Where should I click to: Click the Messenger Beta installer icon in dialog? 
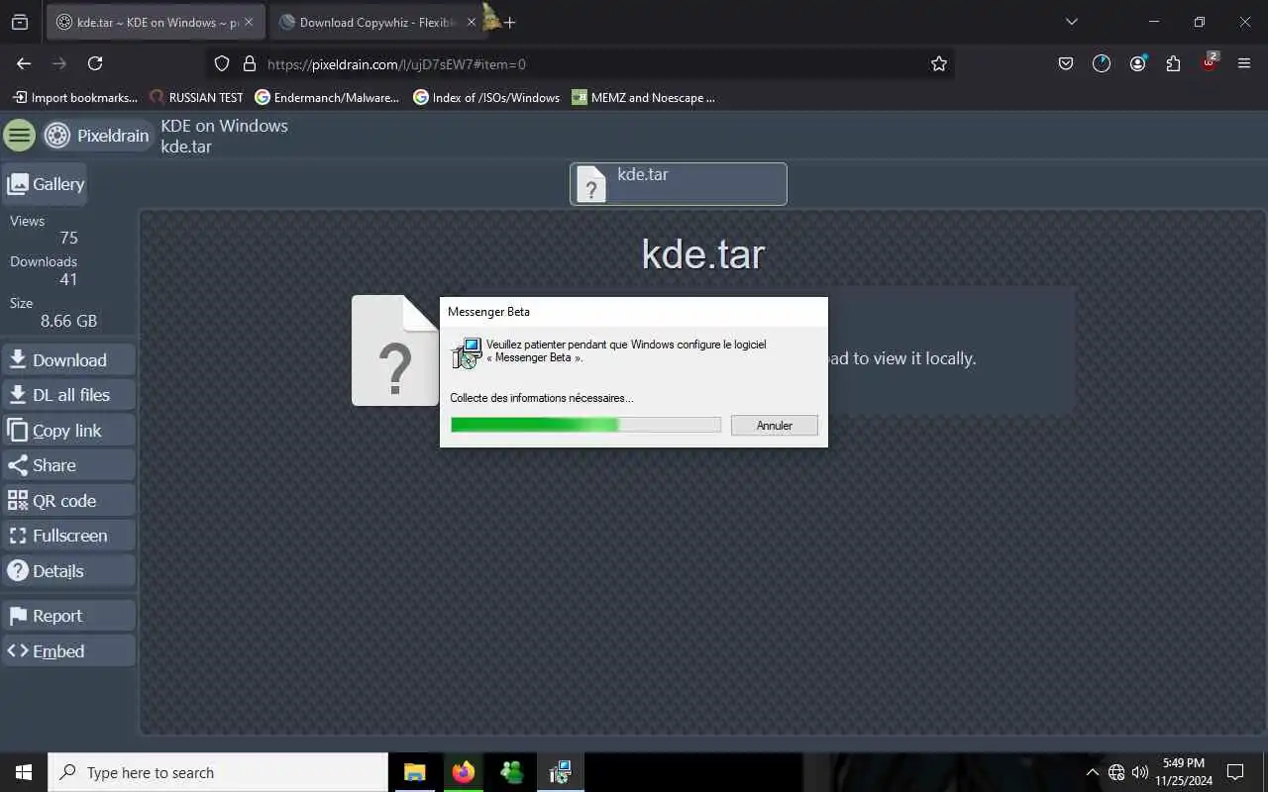click(x=467, y=353)
